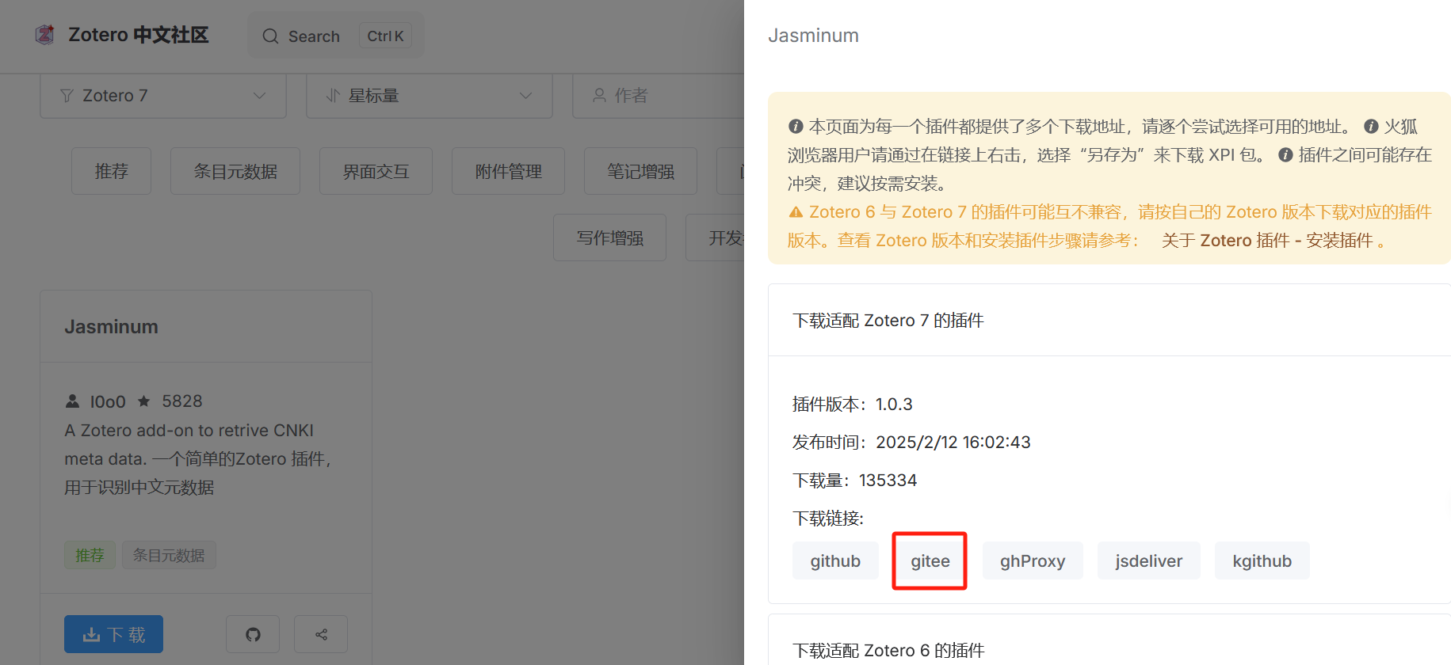Image resolution: width=1451 pixels, height=665 pixels.
Task: Click the share icon on Jasminum card
Action: click(x=321, y=634)
